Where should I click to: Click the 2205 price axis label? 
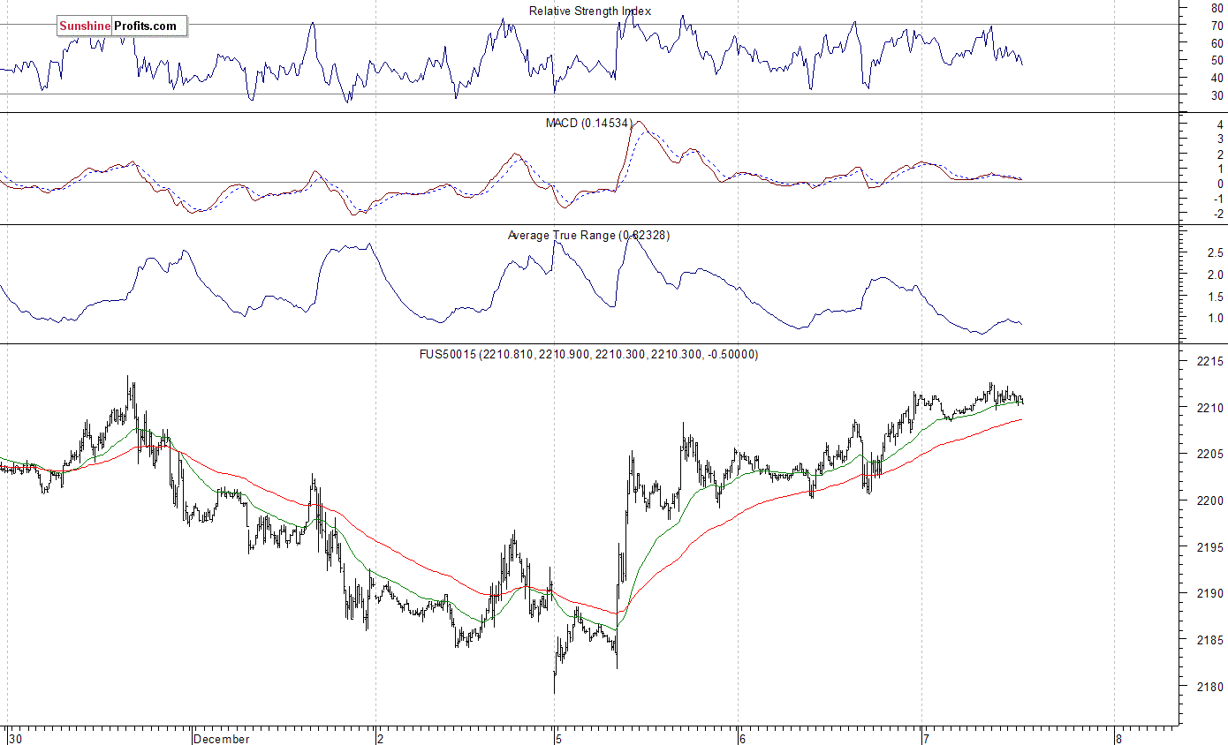click(x=1209, y=455)
